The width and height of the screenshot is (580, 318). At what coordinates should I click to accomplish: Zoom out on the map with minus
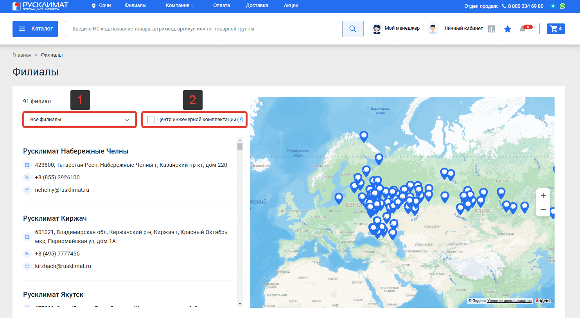pos(543,210)
